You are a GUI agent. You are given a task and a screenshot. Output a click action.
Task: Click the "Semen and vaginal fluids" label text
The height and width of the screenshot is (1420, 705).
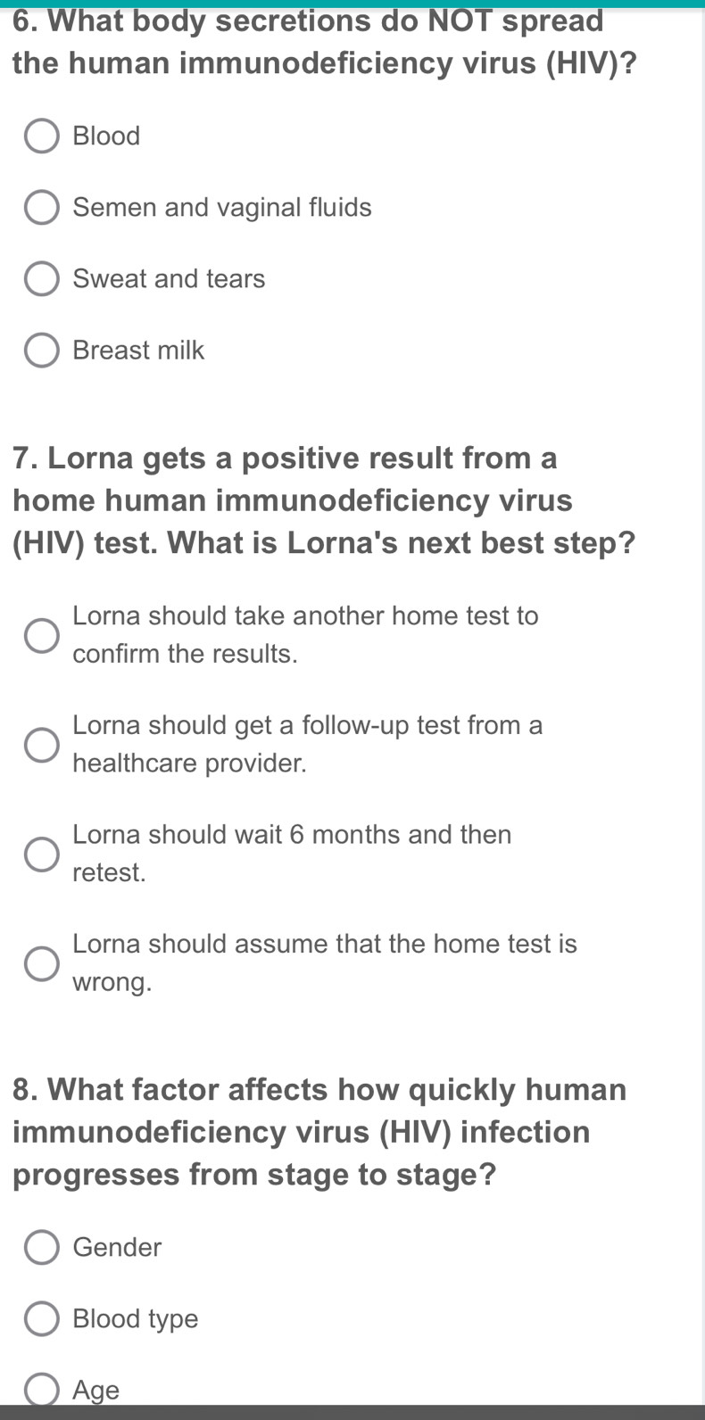tap(222, 208)
